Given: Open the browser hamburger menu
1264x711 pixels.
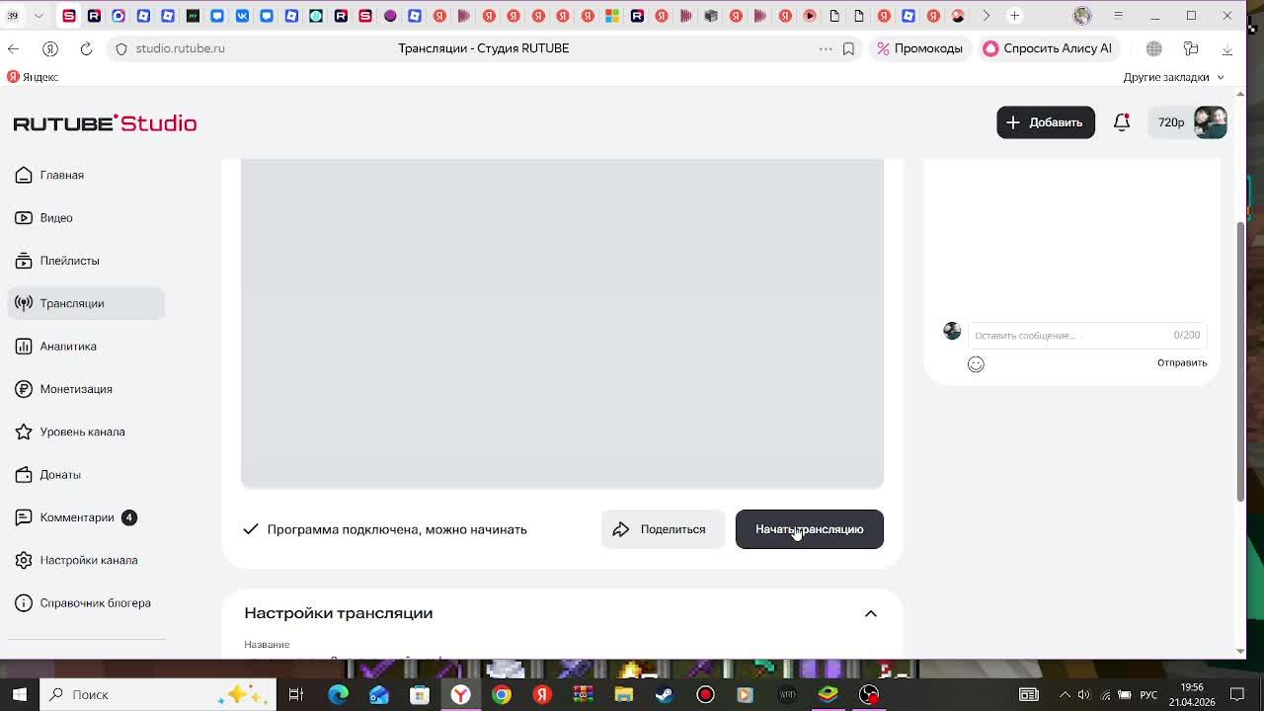Looking at the screenshot, I should tap(1118, 16).
